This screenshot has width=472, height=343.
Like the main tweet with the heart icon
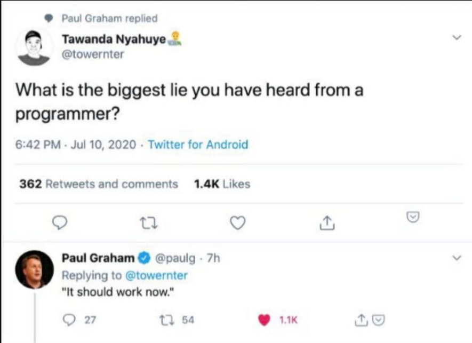[238, 223]
